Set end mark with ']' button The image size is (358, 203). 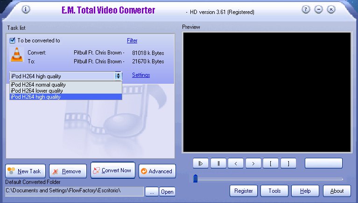[x=288, y=163]
